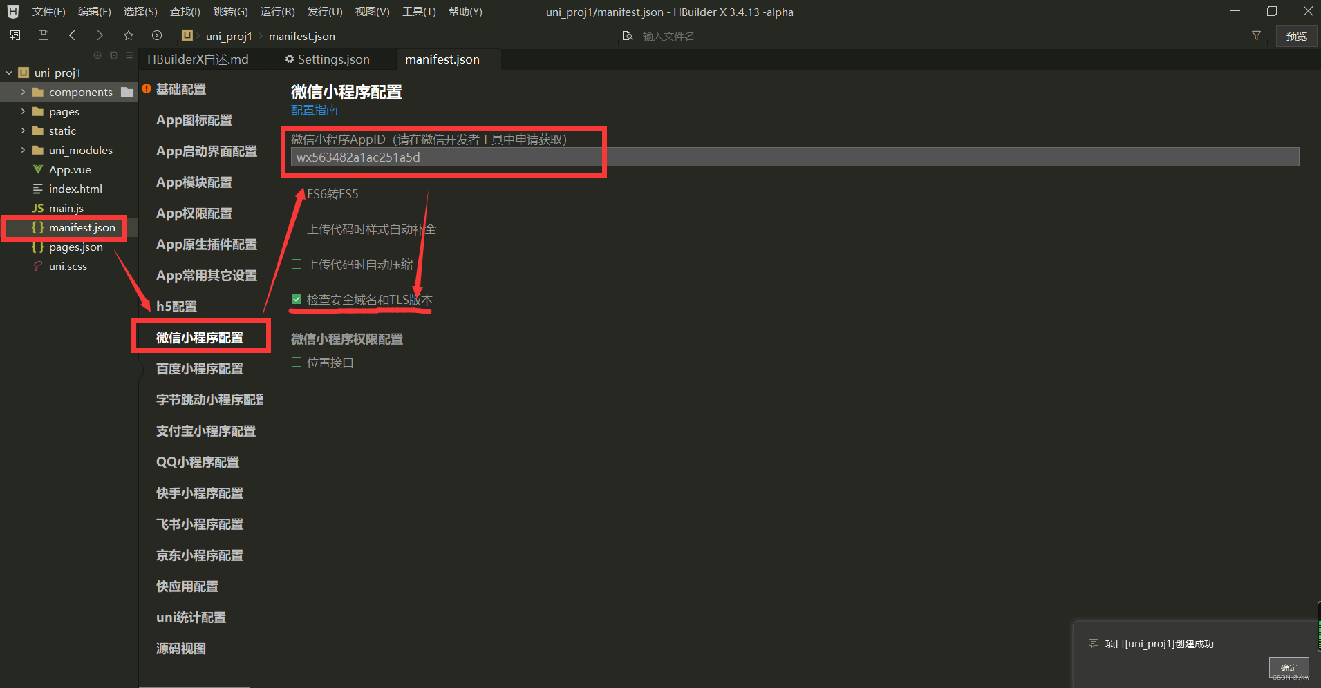This screenshot has height=688, width=1321.
Task: Go back with the left arrow icon
Action: [72, 35]
